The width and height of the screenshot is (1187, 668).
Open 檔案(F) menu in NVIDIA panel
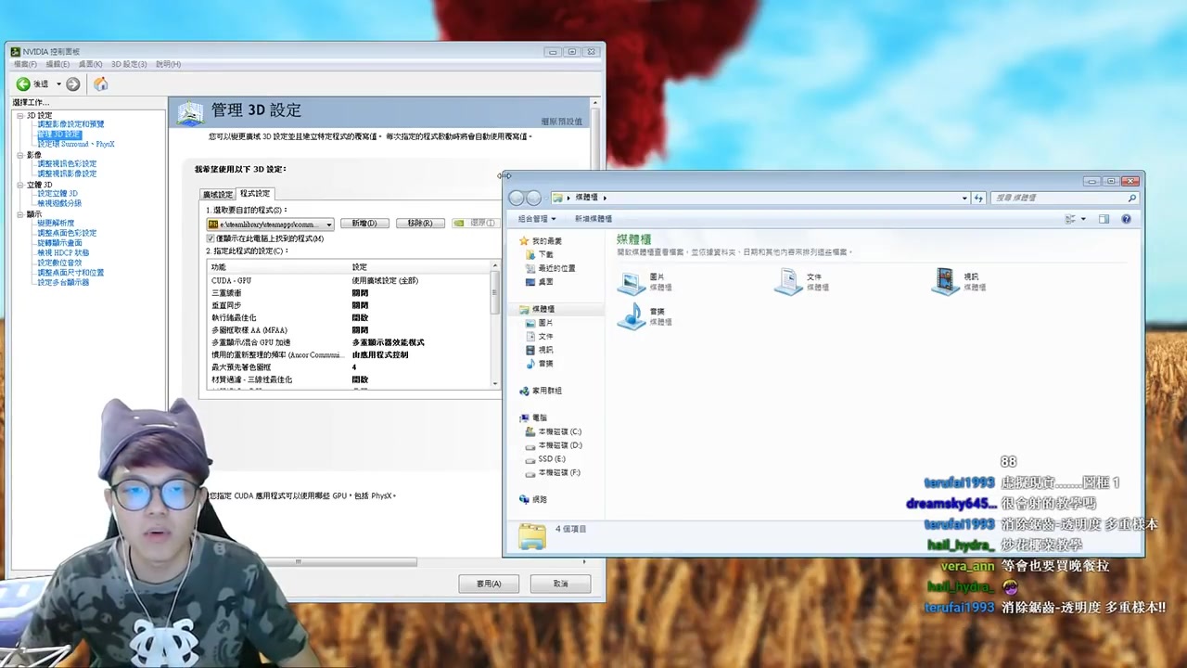[x=25, y=64]
